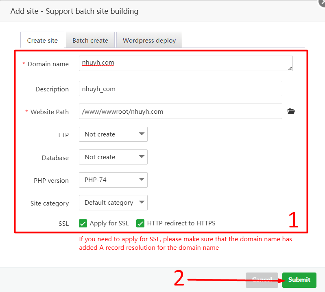Edit the Website Path input field
The height and width of the screenshot is (292, 325).
pyautogui.click(x=180, y=112)
